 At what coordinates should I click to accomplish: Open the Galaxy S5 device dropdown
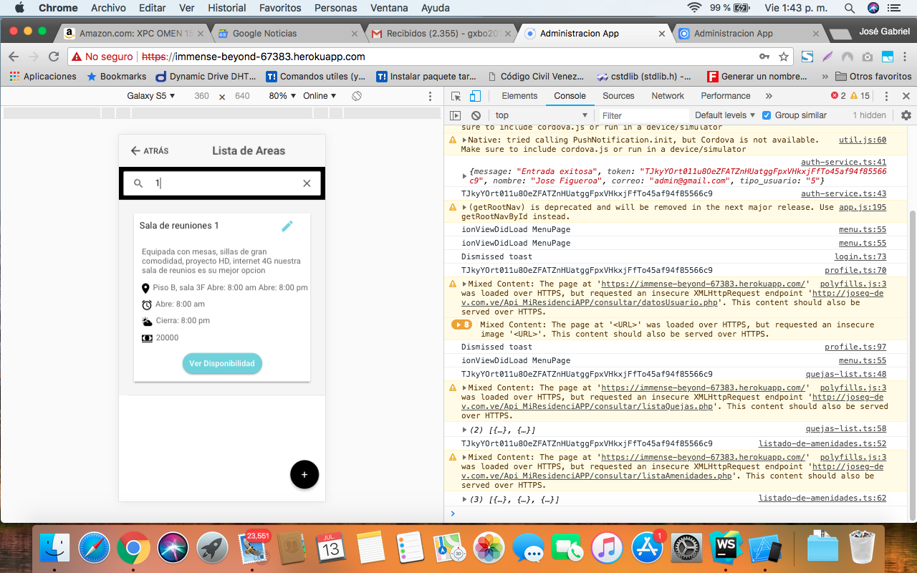pyautogui.click(x=150, y=96)
